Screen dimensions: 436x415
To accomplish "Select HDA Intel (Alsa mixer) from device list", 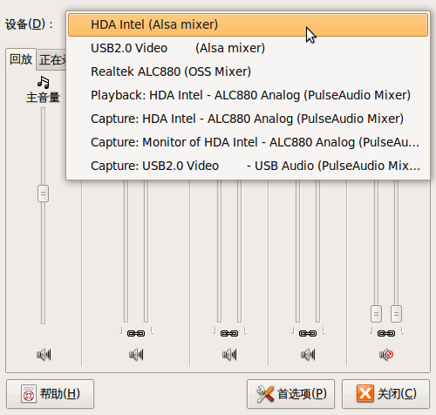I will 248,24.
